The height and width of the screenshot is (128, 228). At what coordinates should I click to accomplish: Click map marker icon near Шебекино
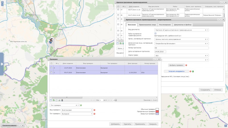coord(51,40)
